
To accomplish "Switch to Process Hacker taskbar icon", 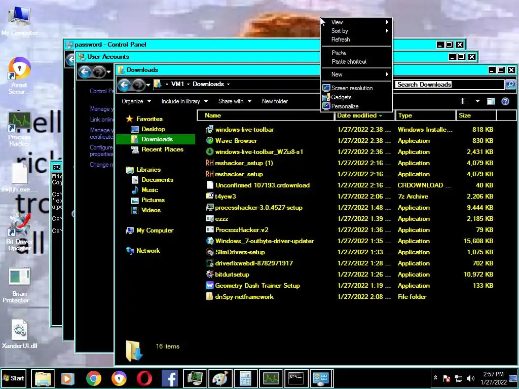I will pos(271,378).
